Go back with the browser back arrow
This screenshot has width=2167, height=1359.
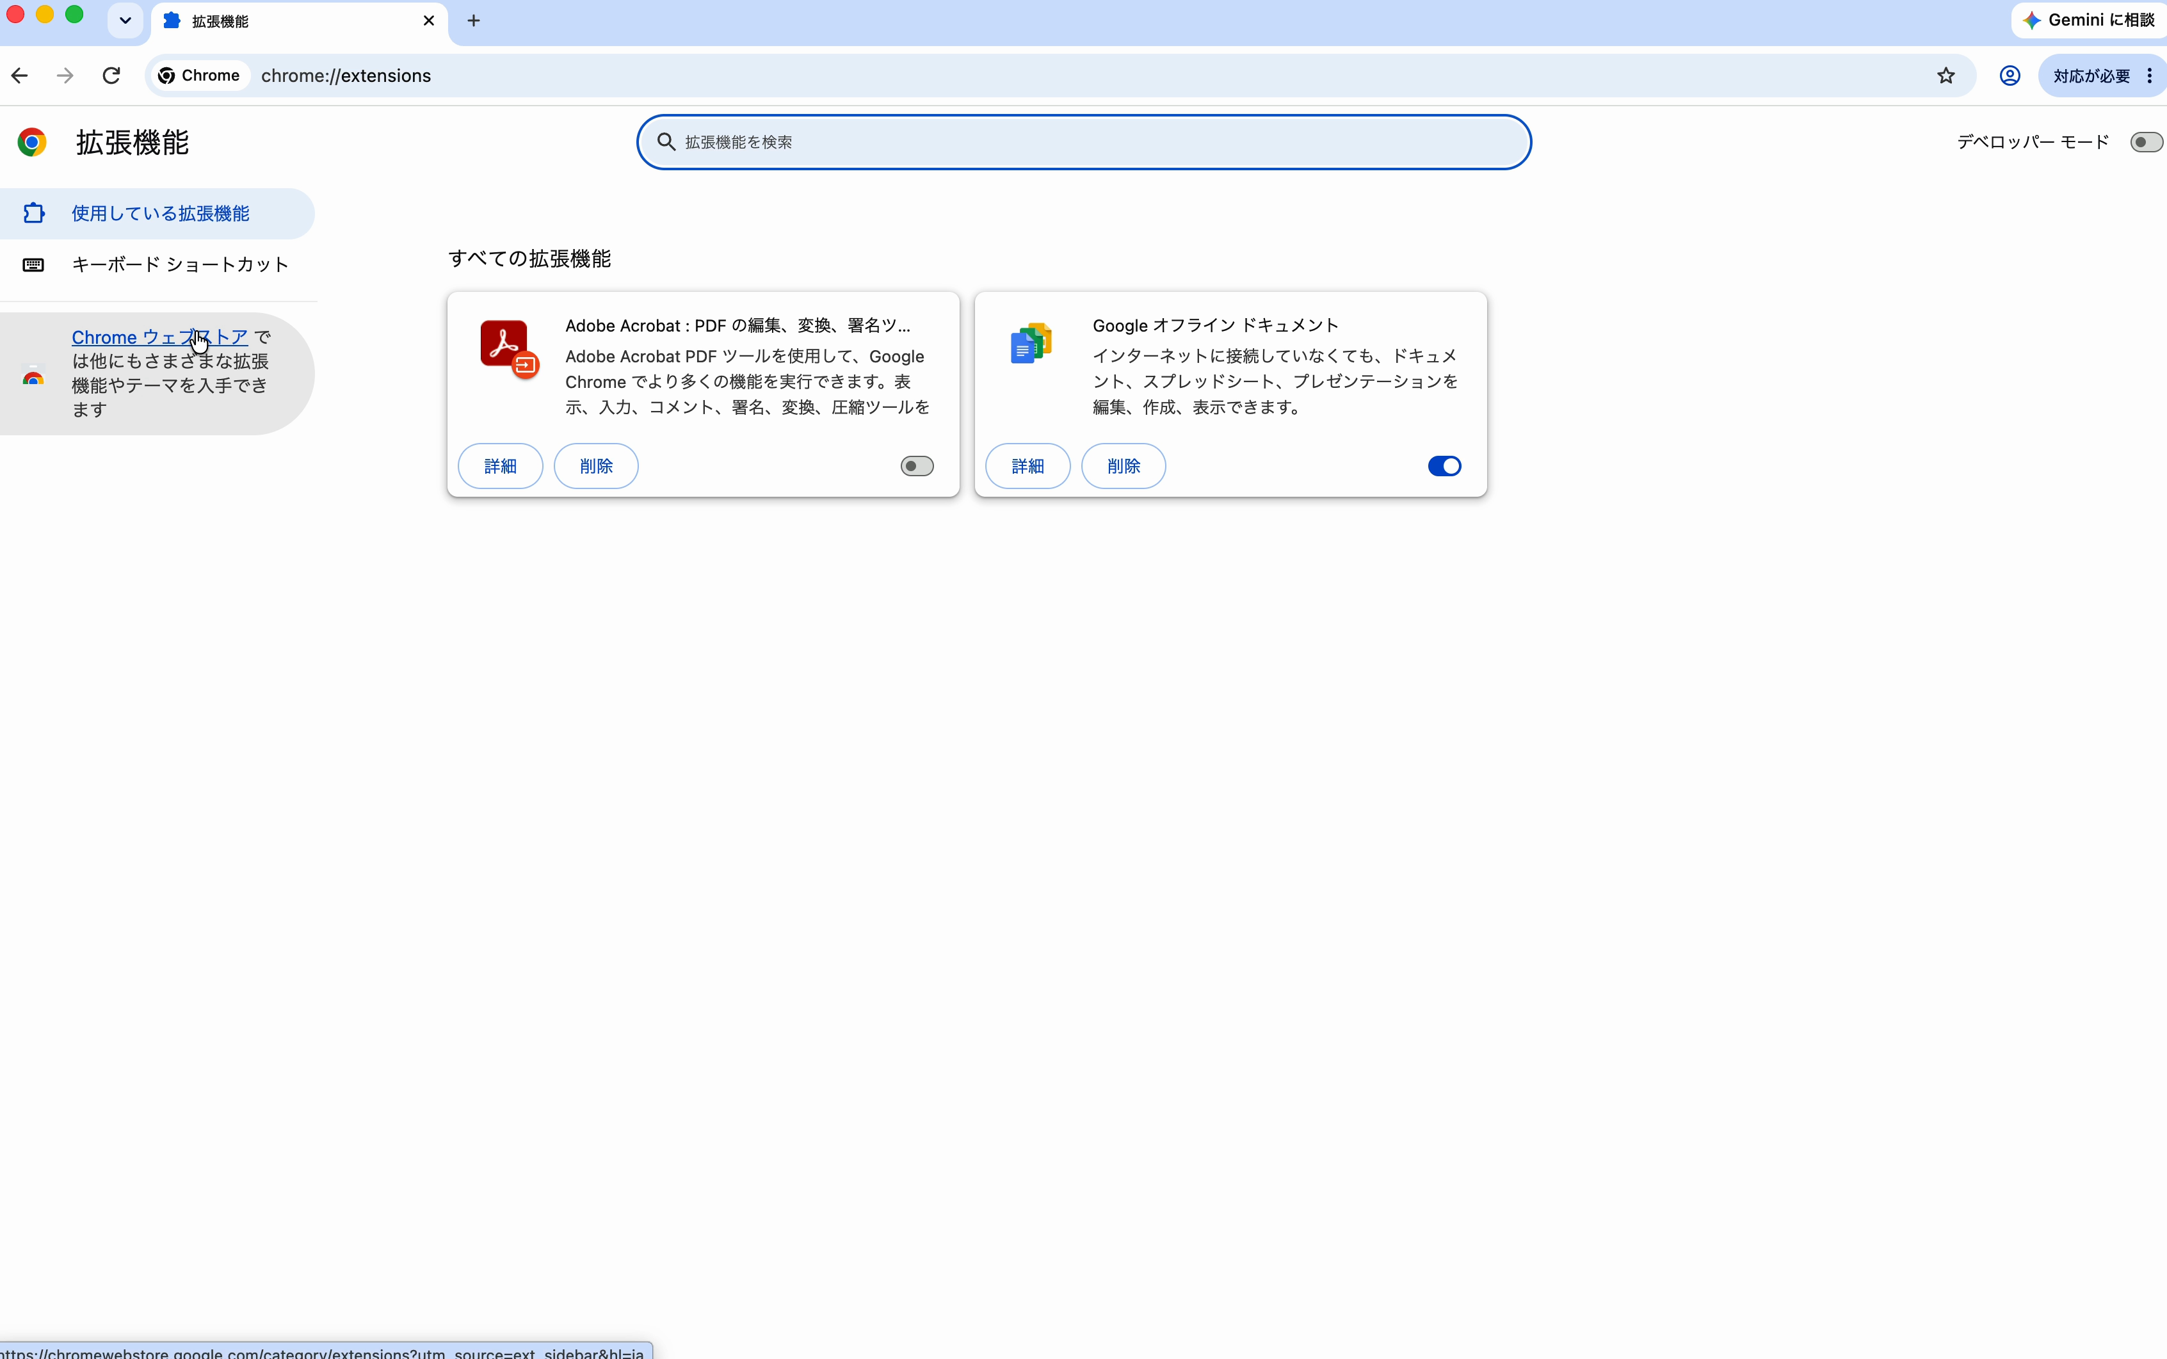point(20,76)
